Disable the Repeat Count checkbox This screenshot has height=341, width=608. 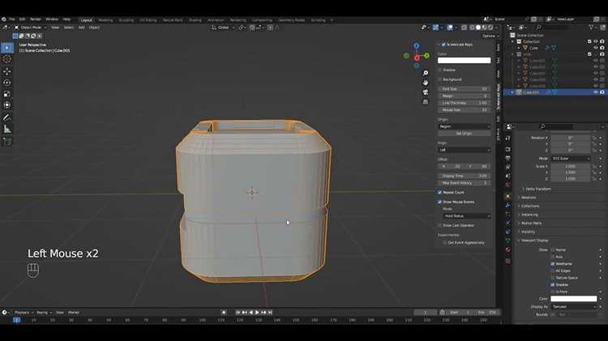click(x=439, y=192)
